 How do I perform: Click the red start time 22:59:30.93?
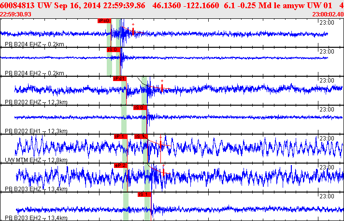17,14
